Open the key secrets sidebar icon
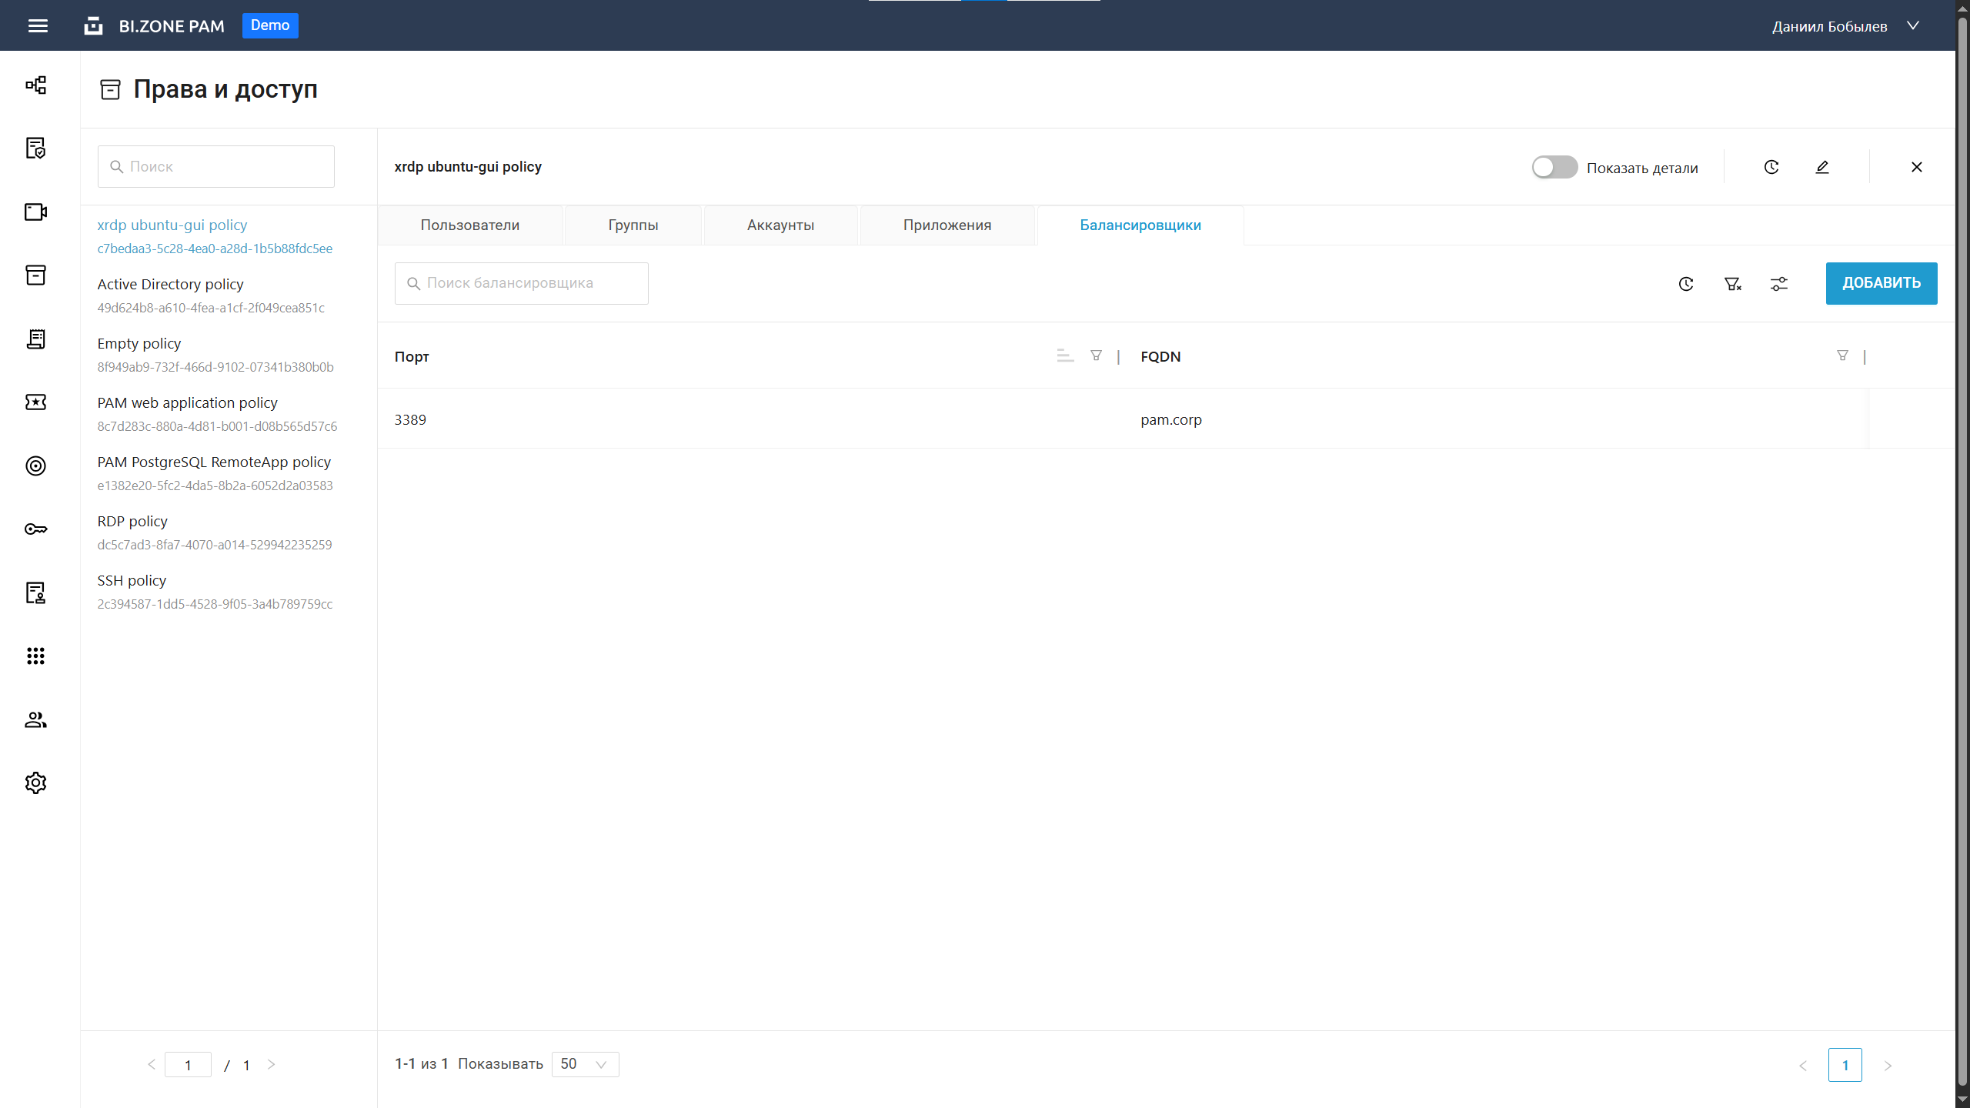 (x=35, y=529)
